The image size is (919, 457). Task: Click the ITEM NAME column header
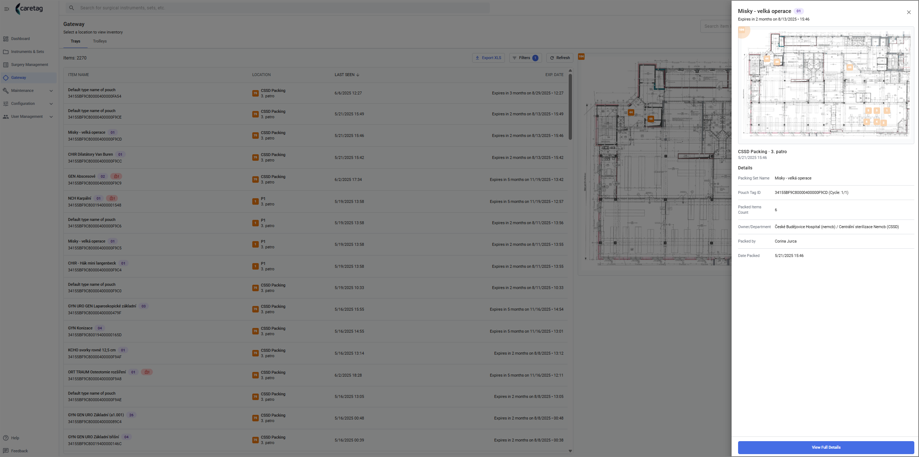tap(79, 75)
